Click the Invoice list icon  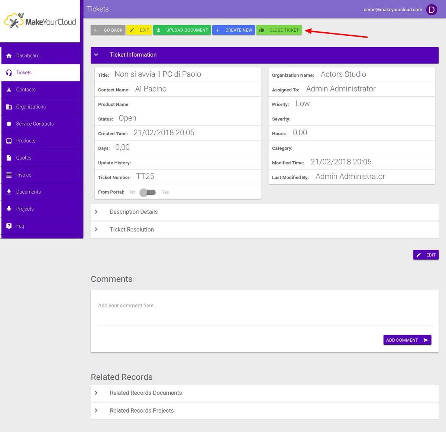click(x=9, y=175)
